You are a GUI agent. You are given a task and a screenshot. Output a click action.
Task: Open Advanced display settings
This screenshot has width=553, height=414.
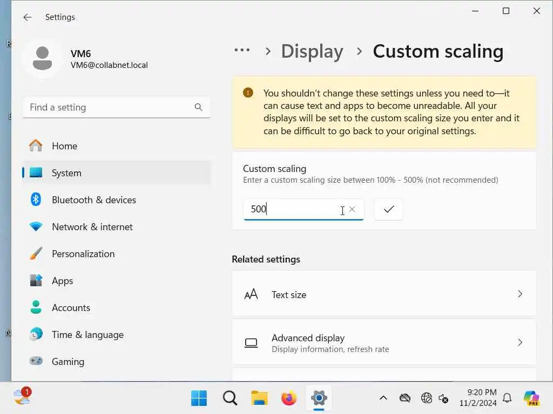[x=384, y=343]
